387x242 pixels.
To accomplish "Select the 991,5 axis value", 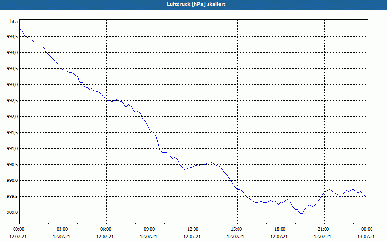I will pos(12,133).
